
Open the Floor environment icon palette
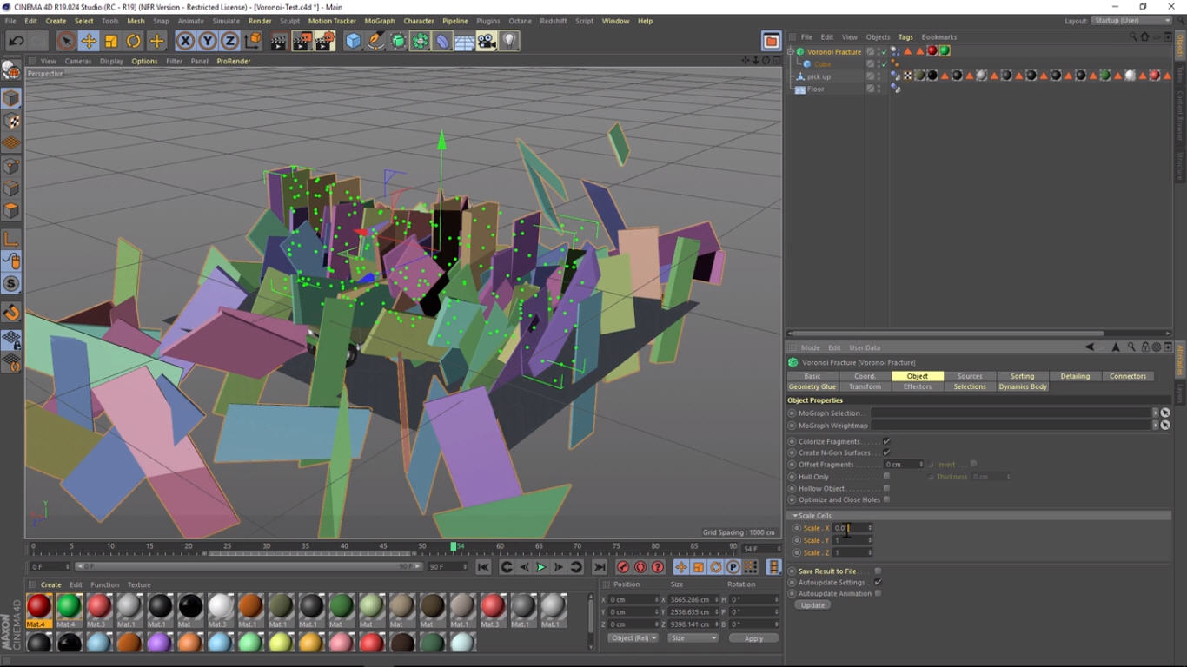(x=464, y=41)
